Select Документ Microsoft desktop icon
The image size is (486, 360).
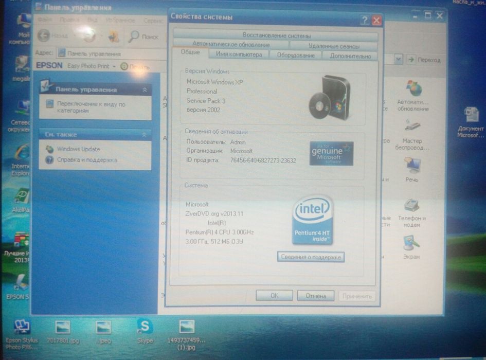pos(471,122)
